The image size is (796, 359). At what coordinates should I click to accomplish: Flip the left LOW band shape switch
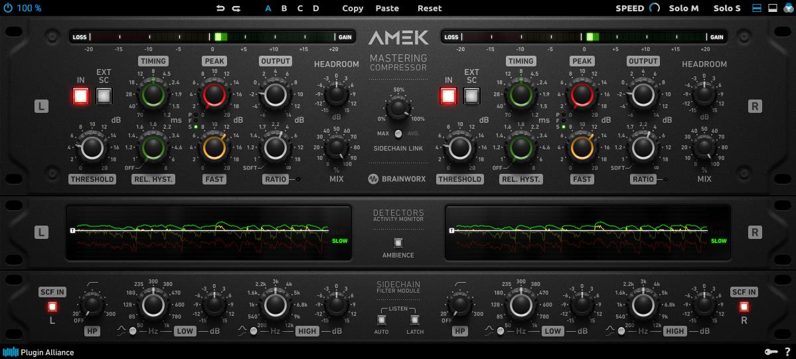pyautogui.click(x=133, y=331)
